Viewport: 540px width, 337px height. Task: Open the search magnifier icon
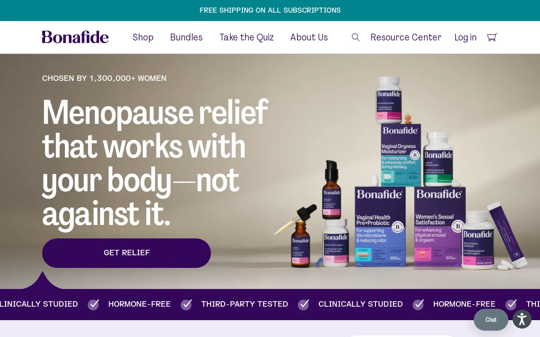point(356,37)
